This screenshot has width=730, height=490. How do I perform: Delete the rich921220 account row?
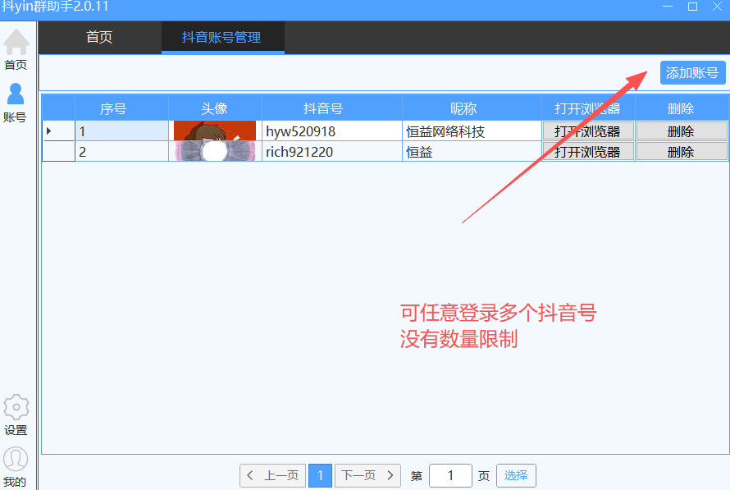click(682, 152)
